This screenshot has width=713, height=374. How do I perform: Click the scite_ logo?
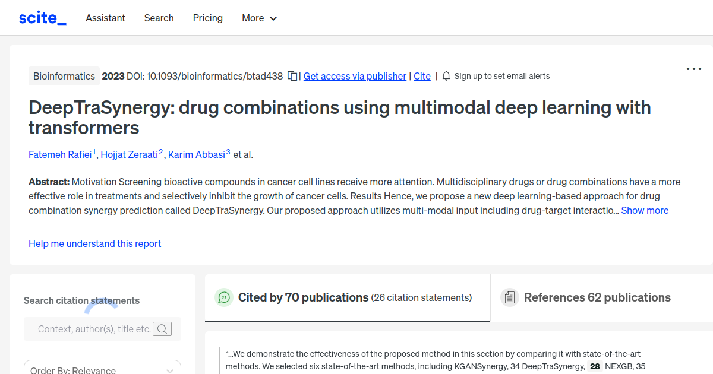coord(42,17)
